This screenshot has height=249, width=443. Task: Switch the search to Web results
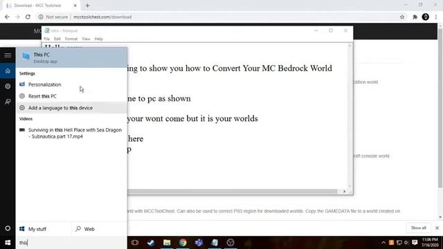click(x=99, y=229)
